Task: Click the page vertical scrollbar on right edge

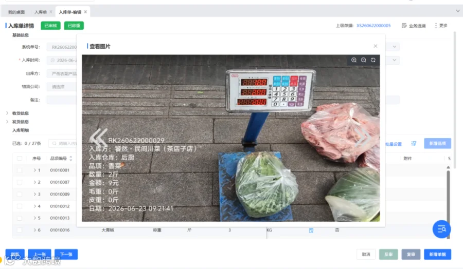Action: coord(455,100)
